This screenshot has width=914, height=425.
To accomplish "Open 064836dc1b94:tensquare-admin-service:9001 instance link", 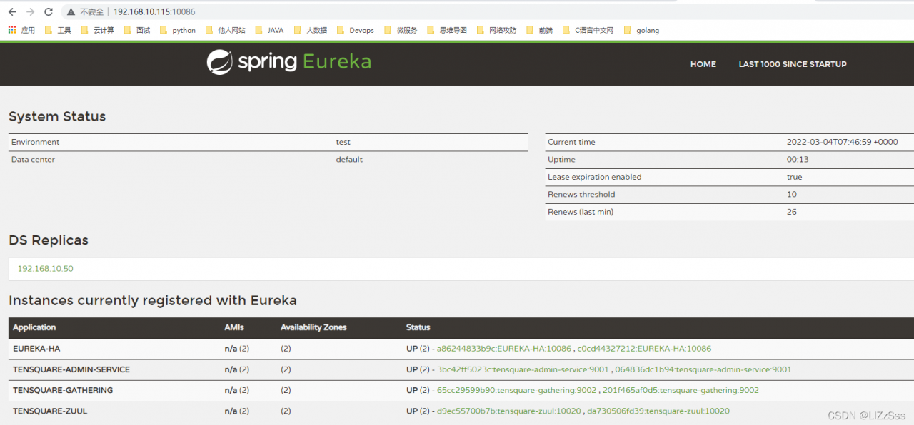I will click(x=703, y=369).
